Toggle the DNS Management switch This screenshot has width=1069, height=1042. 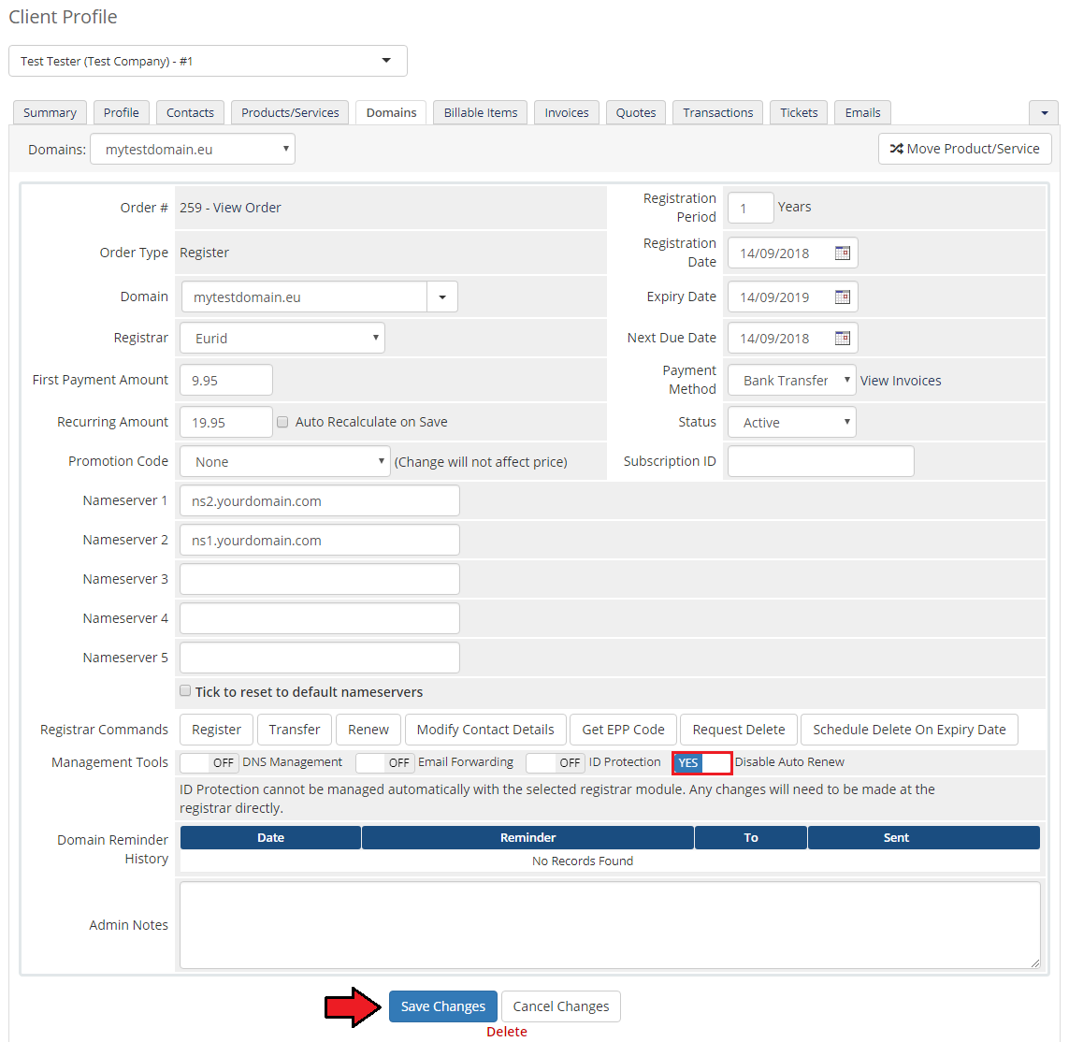click(209, 762)
